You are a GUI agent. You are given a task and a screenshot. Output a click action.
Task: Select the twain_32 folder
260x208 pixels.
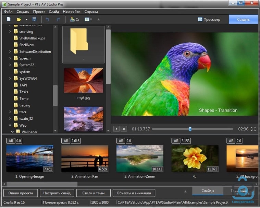23,119
